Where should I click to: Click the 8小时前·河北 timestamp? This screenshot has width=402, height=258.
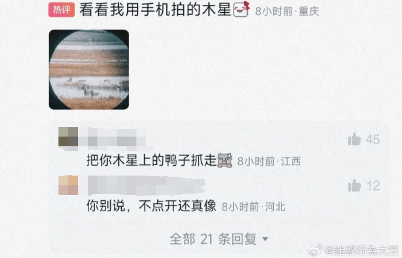tap(253, 207)
